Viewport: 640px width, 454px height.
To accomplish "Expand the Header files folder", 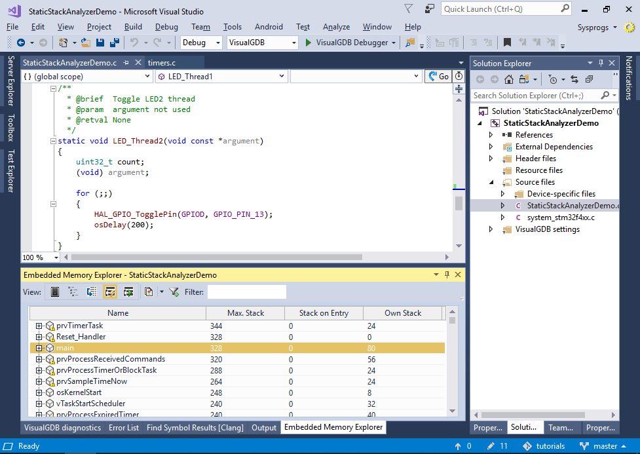I will point(491,159).
